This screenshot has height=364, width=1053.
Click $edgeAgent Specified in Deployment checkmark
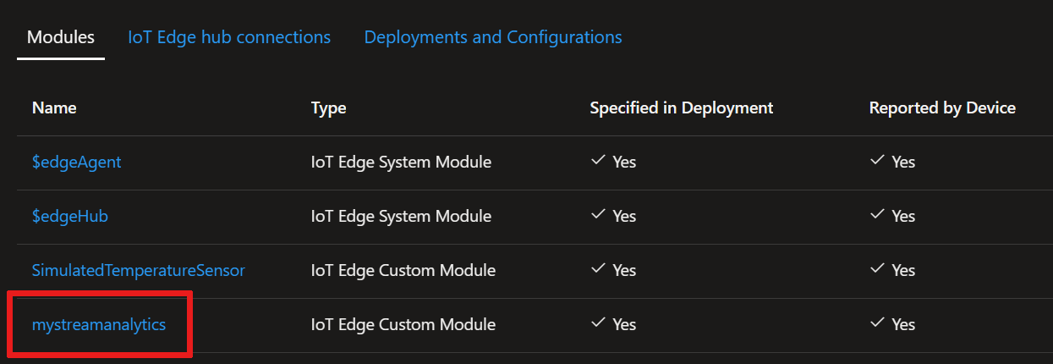pyautogui.click(x=597, y=161)
